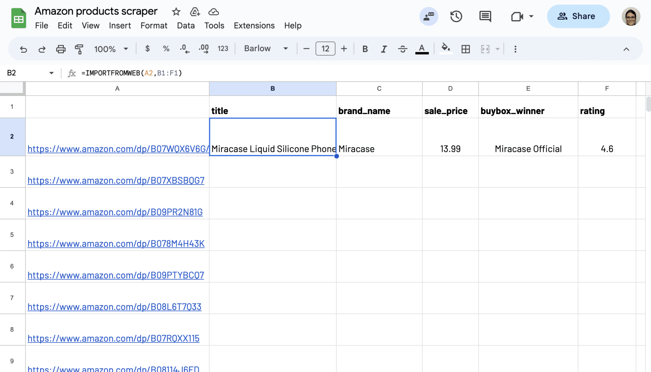Viewport: 651px width, 372px height.
Task: Print the spreadsheet
Action: click(x=60, y=49)
